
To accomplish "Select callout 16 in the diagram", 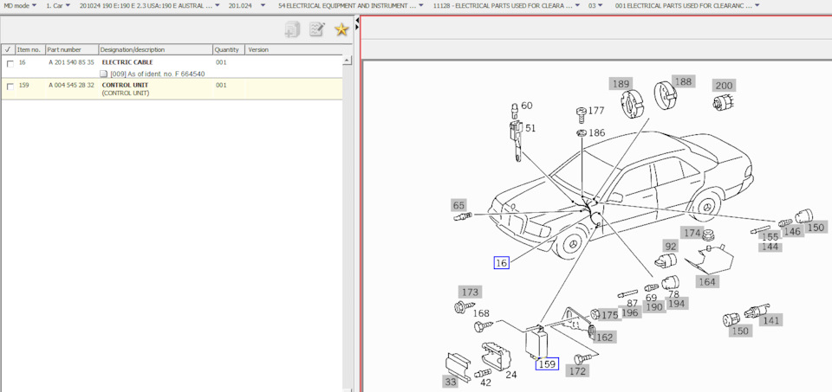I will (502, 262).
